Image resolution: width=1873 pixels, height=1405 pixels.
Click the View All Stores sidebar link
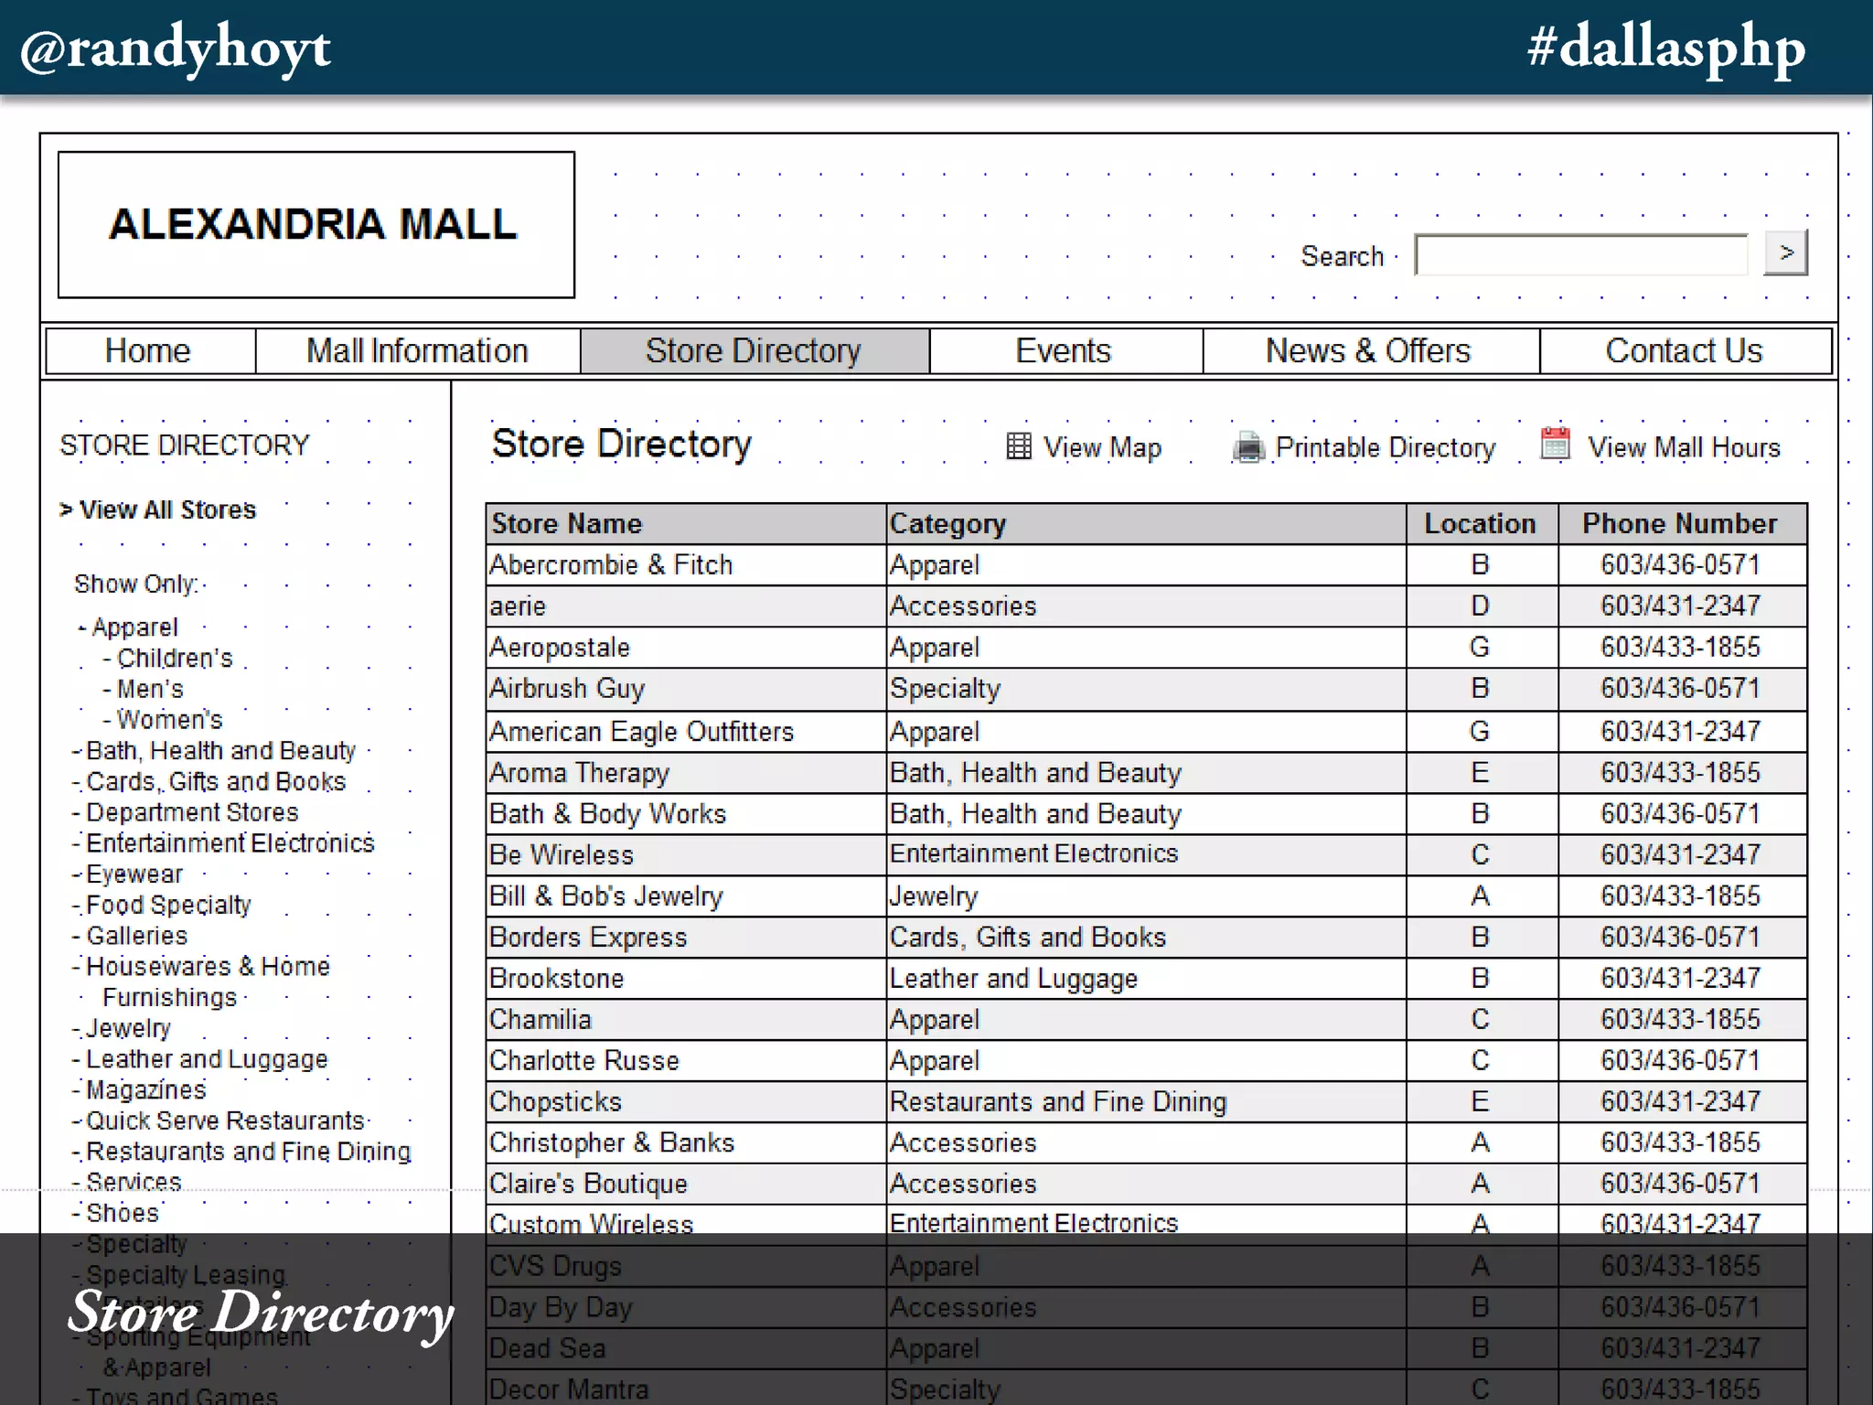tap(166, 509)
